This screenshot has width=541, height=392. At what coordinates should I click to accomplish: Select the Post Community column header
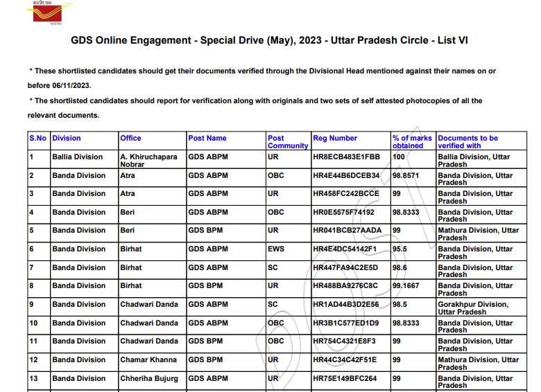click(x=287, y=142)
